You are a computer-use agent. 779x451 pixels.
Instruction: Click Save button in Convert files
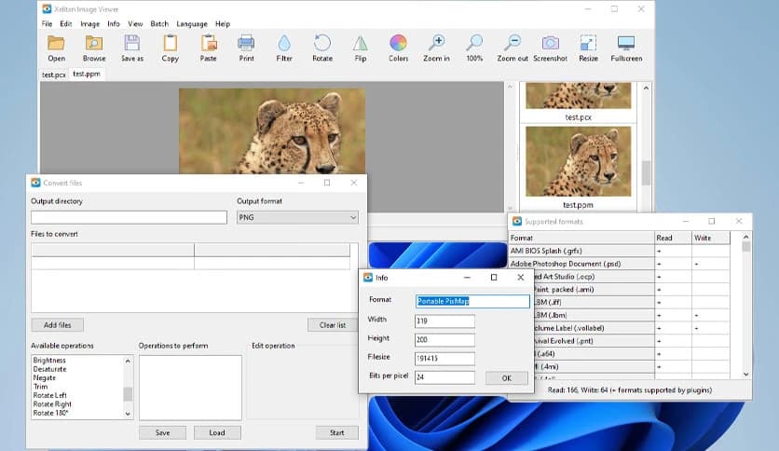162,432
